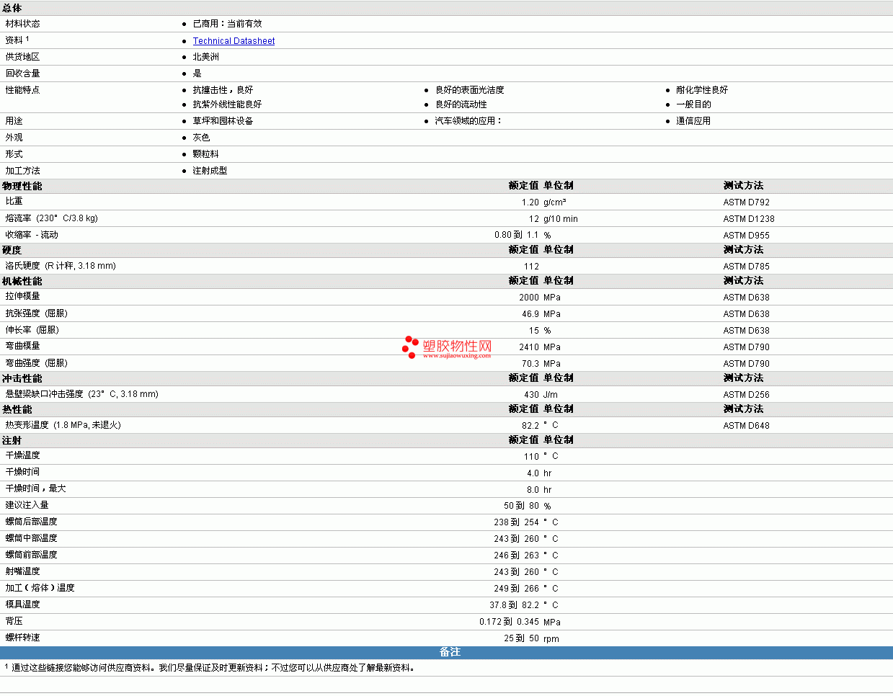
Task: Select the 总体 section header
Action: tap(12, 9)
